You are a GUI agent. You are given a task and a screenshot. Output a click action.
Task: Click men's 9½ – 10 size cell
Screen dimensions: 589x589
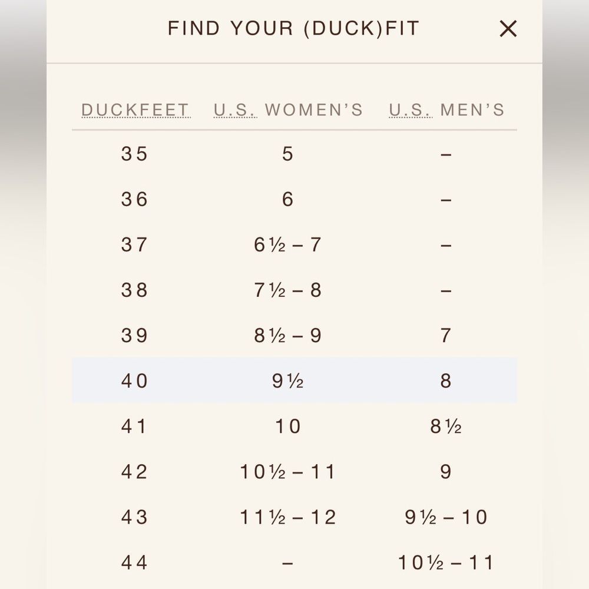(x=446, y=517)
